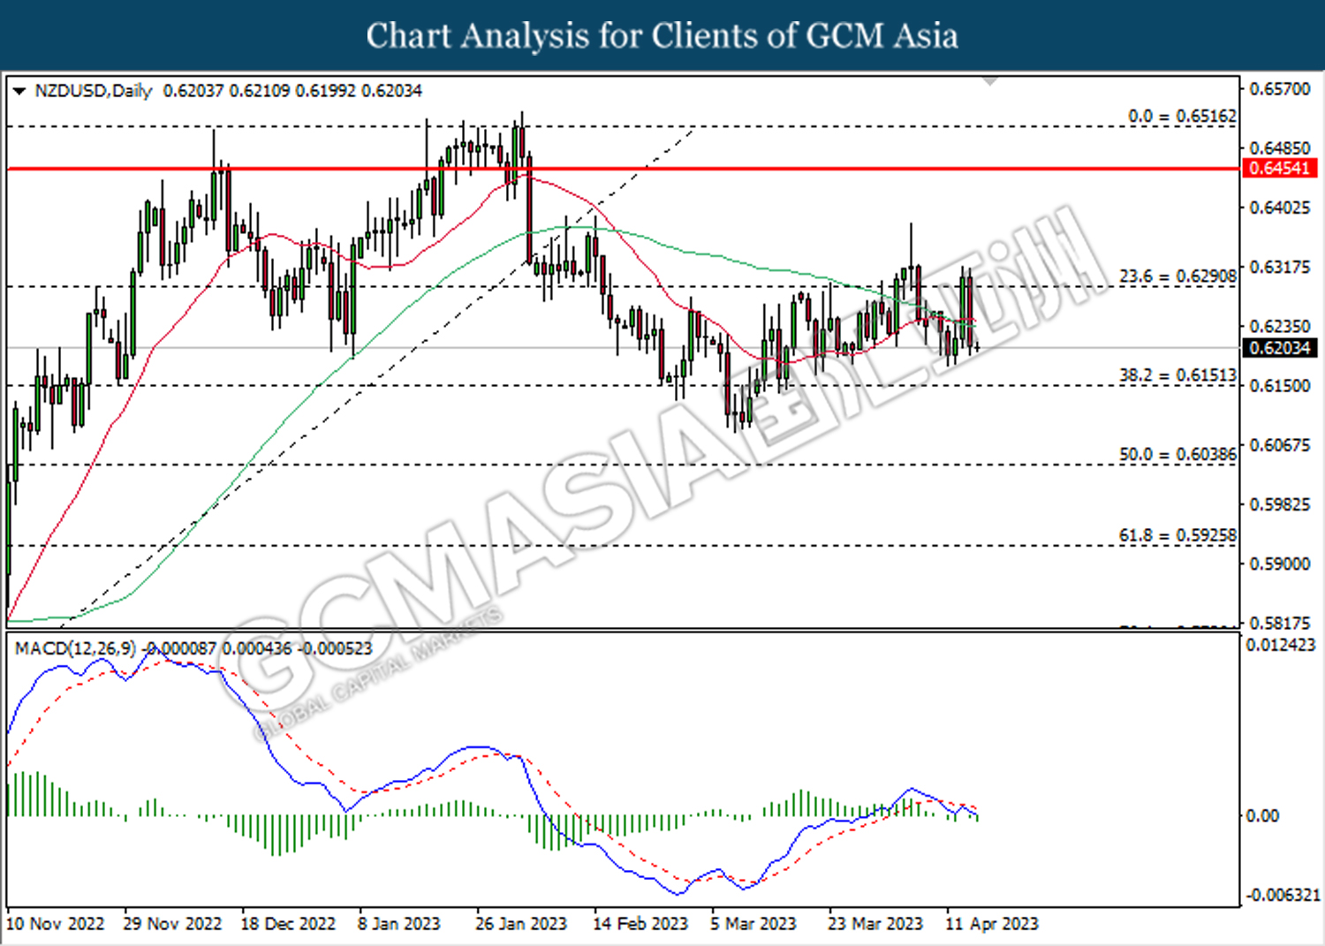The width and height of the screenshot is (1325, 946).
Task: Click the MACD scale value -0.006321
Action: (x=1283, y=895)
